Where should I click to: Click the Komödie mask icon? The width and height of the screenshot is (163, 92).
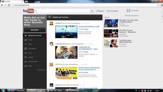(25, 57)
